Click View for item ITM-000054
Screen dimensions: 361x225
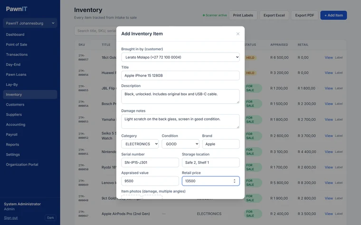click(329, 104)
